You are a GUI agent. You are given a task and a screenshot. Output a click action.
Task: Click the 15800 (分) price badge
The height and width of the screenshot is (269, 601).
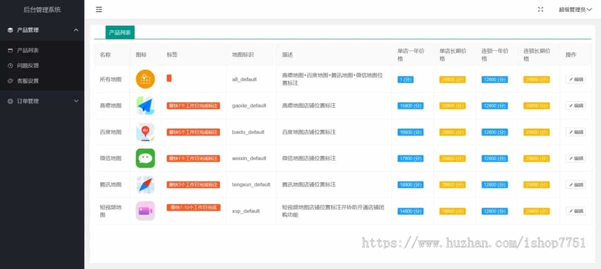tap(411, 105)
